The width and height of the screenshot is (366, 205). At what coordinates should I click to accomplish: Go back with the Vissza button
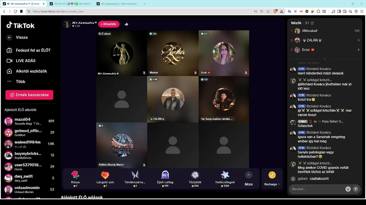pyautogui.click(x=17, y=37)
